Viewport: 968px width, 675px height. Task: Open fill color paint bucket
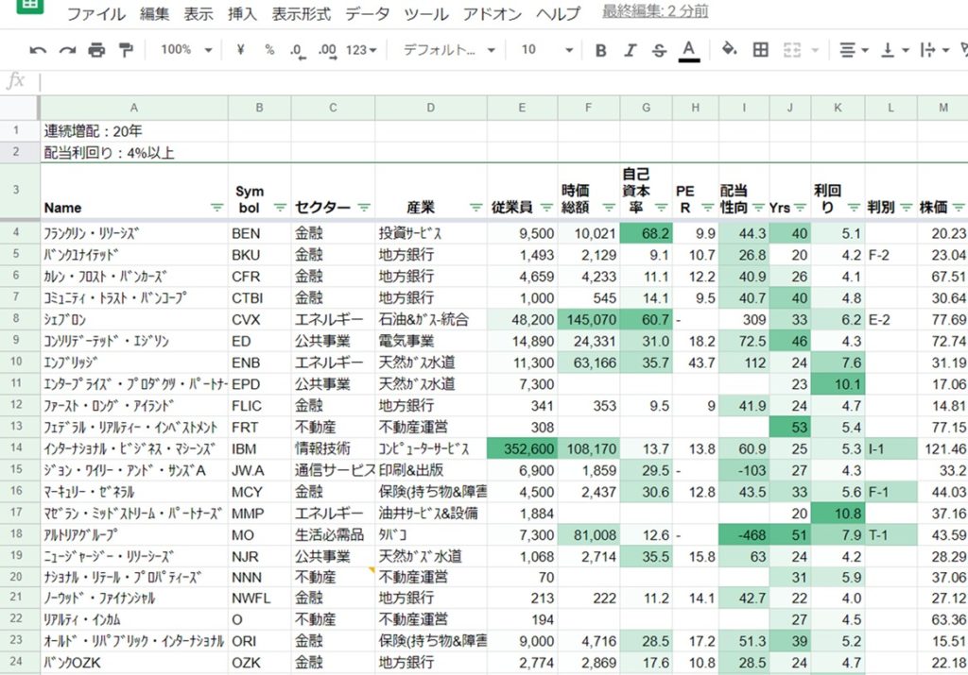coord(729,49)
